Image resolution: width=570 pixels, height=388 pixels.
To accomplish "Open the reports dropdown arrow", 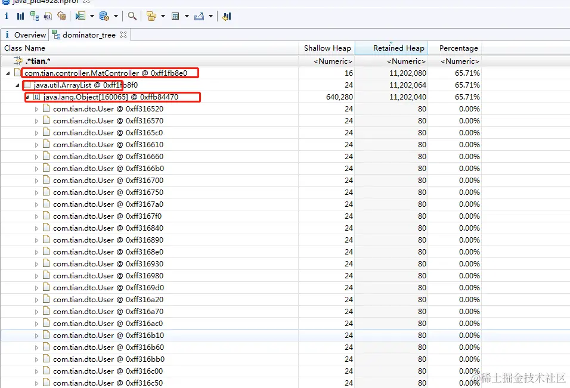I will click(92, 16).
